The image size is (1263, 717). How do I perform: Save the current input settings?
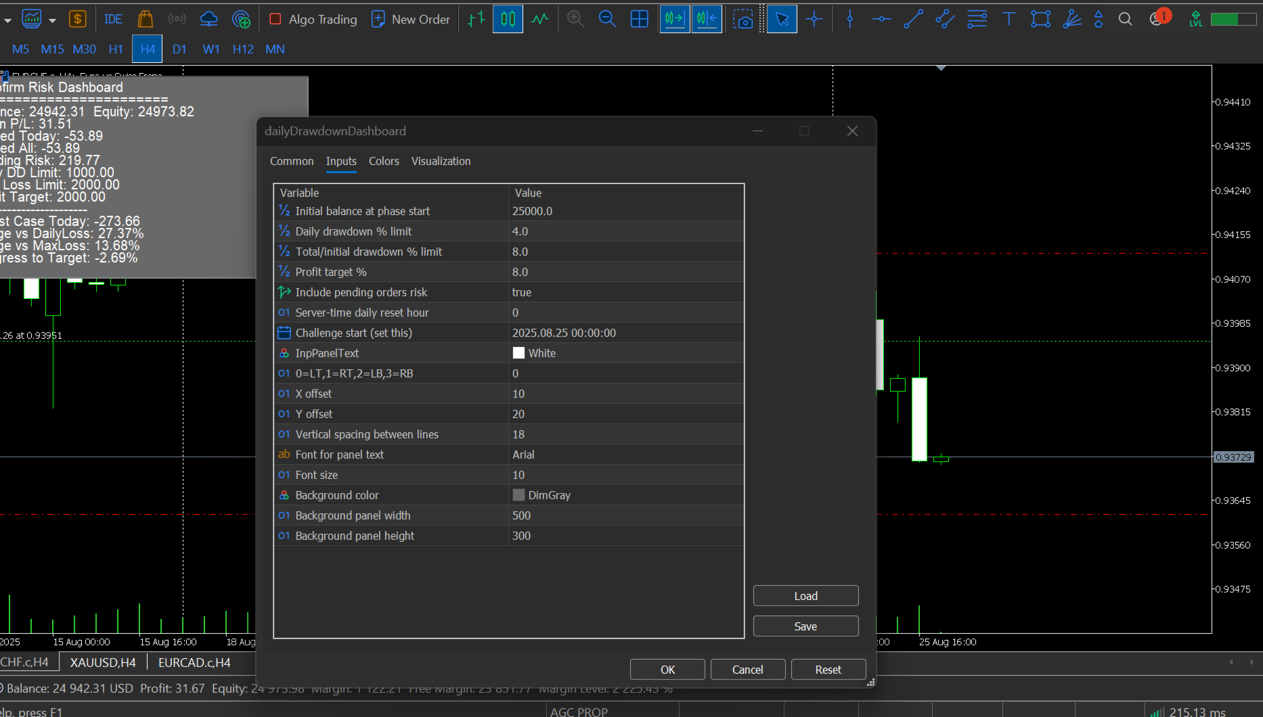pos(805,626)
